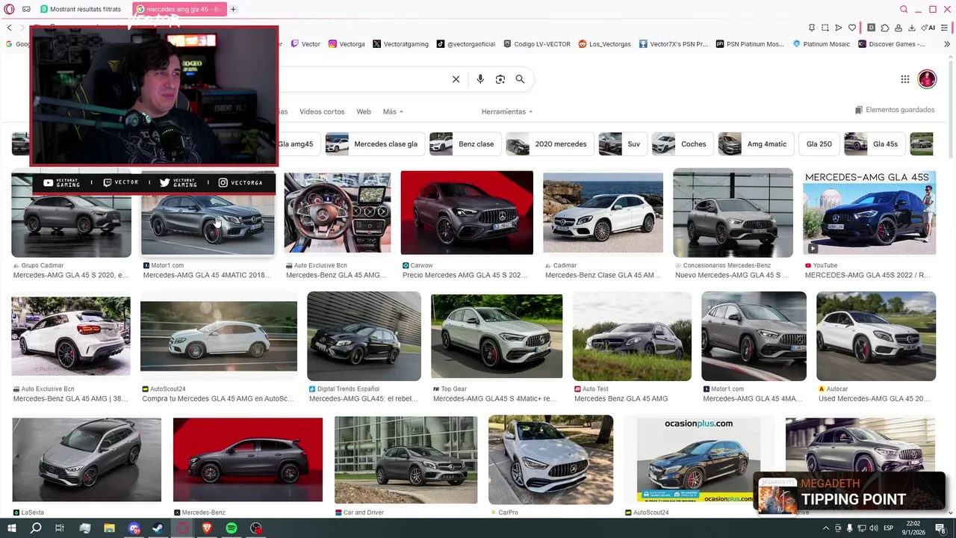956x538 pixels.
Task: Open the Windows notification center
Action: point(940,528)
